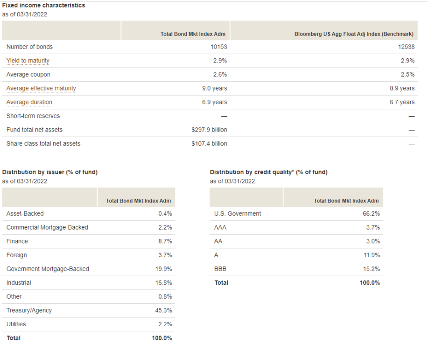Select the Government Mortgage-Backed row
This screenshot has width=428, height=350.
[88, 269]
